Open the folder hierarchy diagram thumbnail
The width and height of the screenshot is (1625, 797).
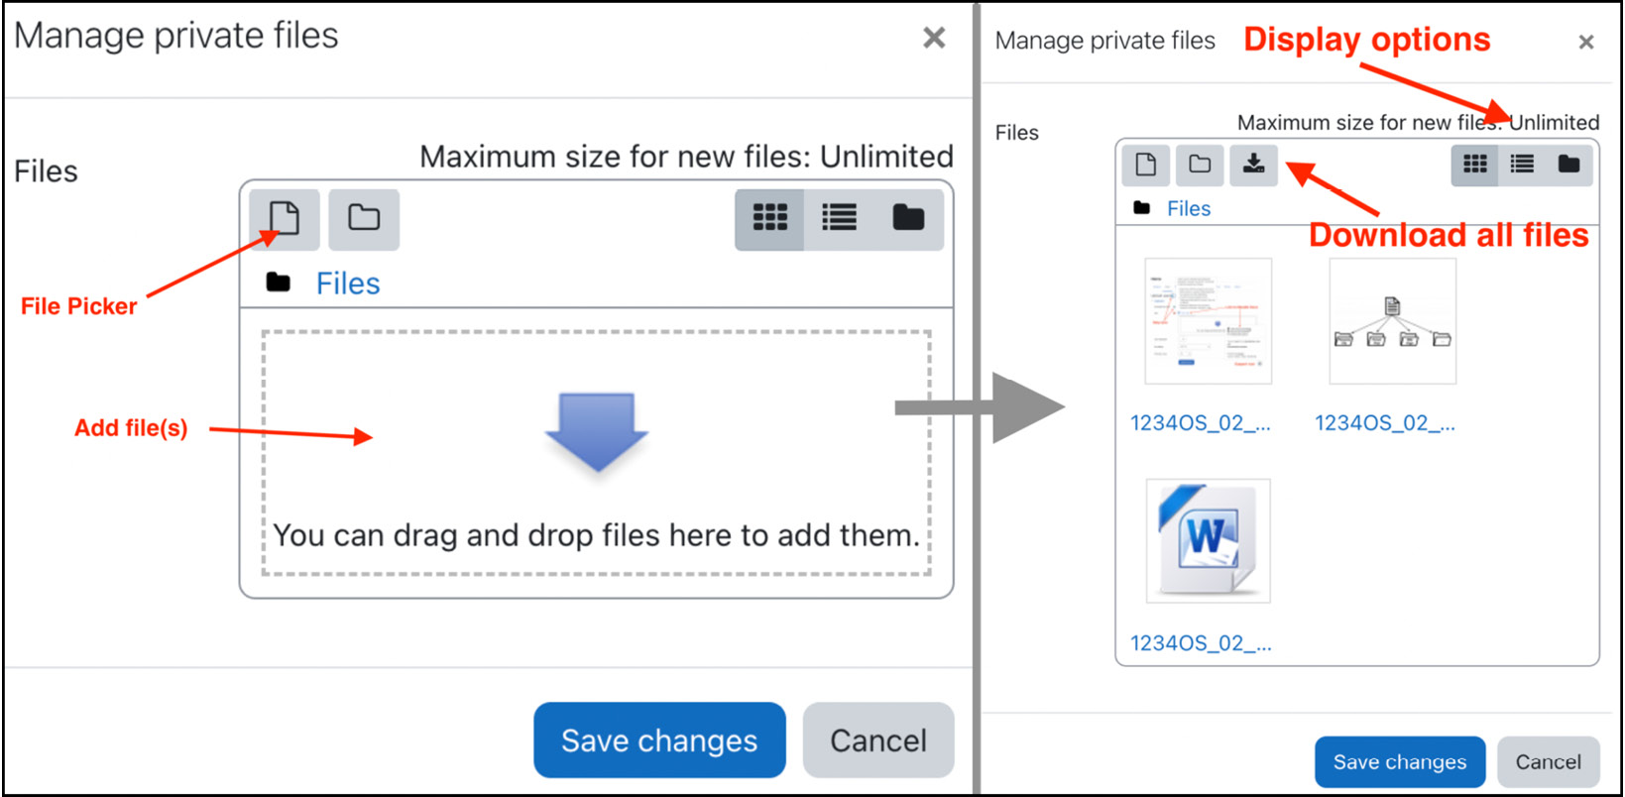pos(1392,321)
